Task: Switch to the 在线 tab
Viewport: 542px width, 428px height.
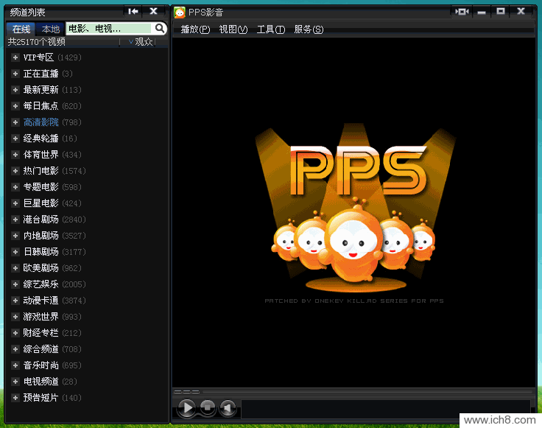Action: (21, 29)
